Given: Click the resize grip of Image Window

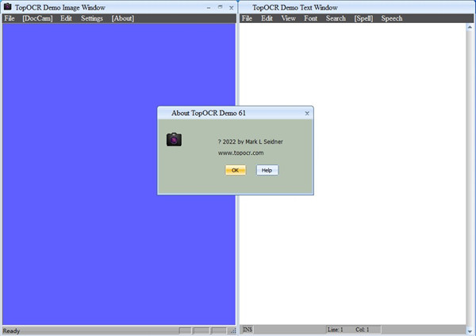Looking at the screenshot, I should (x=233, y=330).
